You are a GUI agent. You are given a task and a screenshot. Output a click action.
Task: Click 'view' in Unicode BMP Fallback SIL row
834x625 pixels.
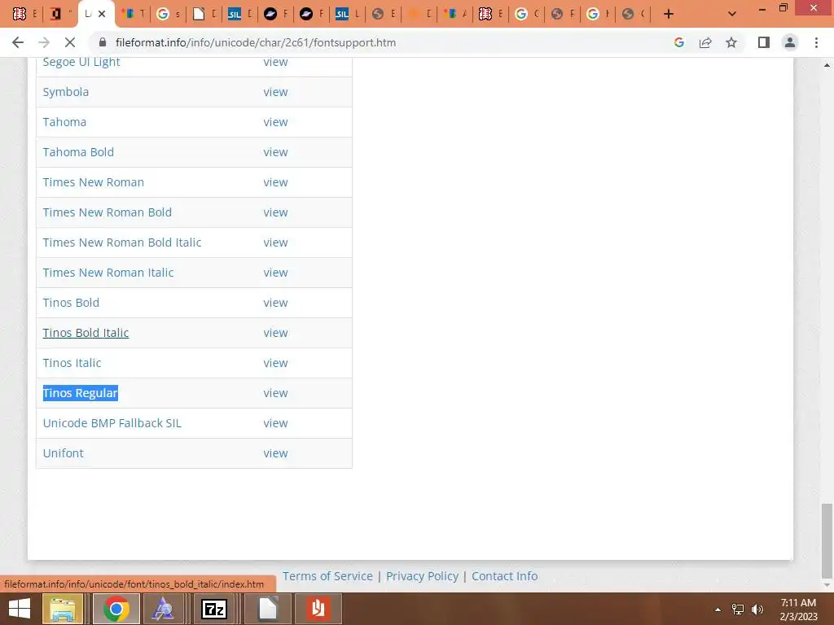tap(275, 423)
